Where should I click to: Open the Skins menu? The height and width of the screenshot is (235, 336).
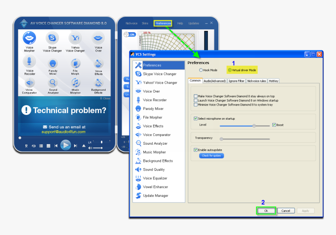click(x=145, y=23)
